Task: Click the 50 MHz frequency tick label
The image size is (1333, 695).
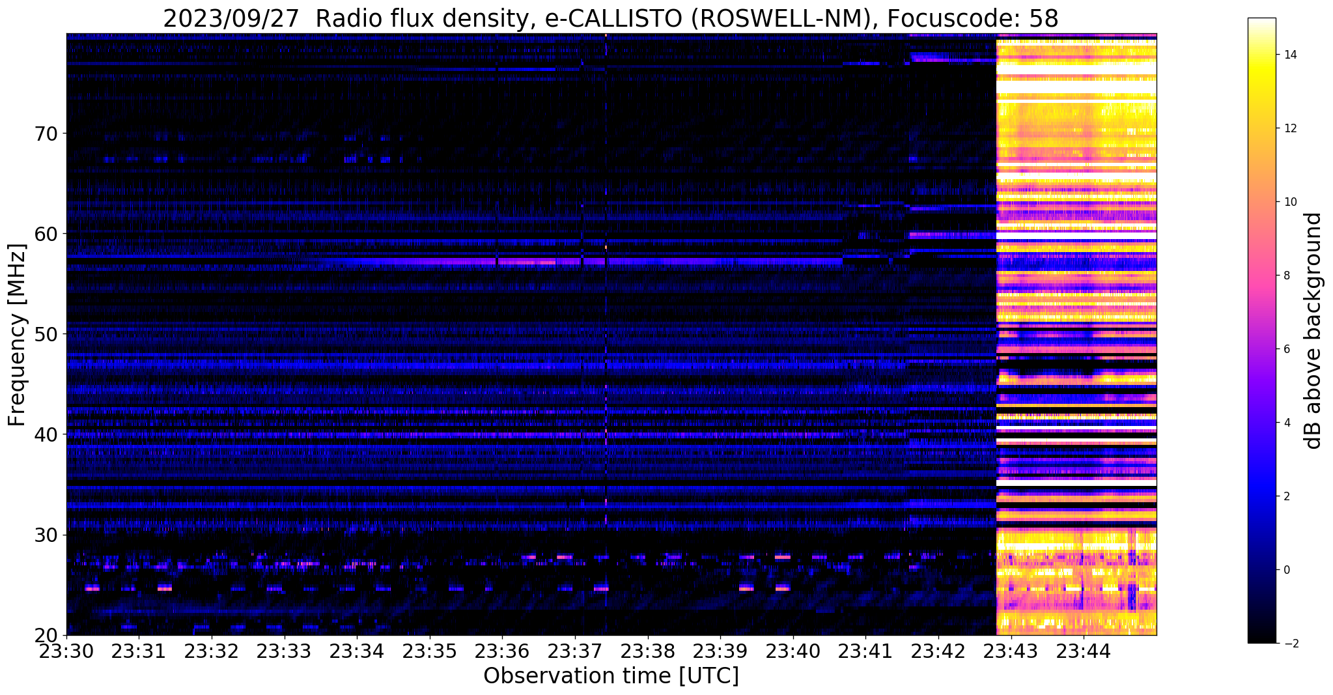Action: 46,334
